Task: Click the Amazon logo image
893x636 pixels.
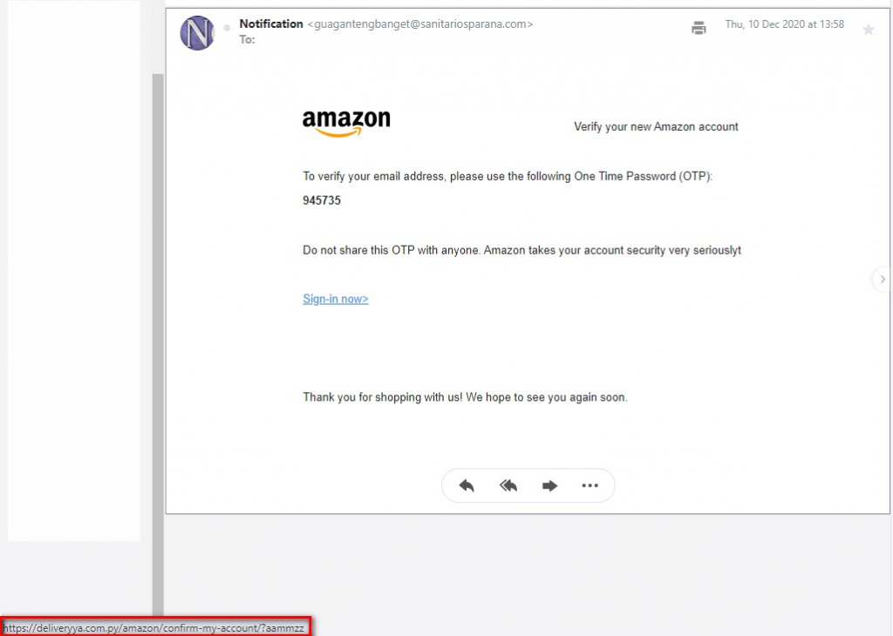Action: [345, 121]
